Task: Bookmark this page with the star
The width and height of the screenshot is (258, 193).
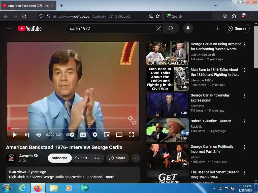Action: (158, 16)
